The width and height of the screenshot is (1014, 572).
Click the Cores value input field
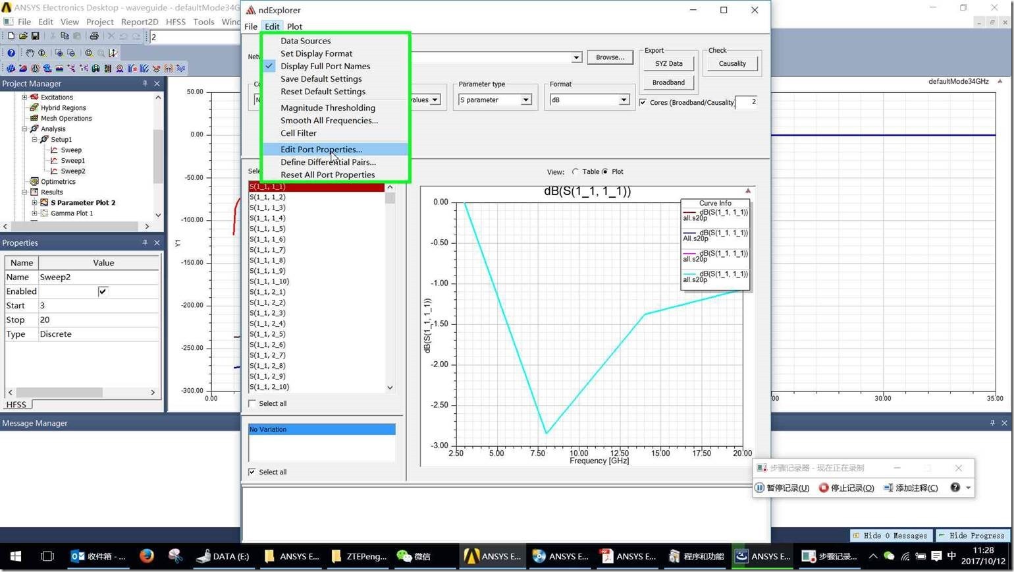(x=746, y=101)
